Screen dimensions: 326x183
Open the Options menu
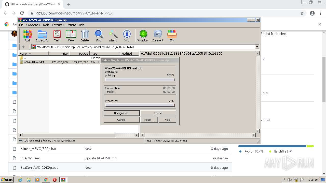pos(71,25)
